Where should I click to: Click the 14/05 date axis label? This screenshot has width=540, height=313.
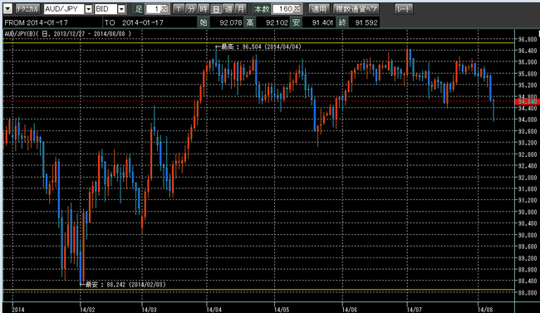pos(282,309)
